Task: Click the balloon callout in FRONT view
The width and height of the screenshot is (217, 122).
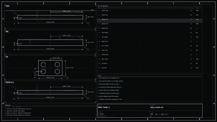Action: tap(88, 23)
